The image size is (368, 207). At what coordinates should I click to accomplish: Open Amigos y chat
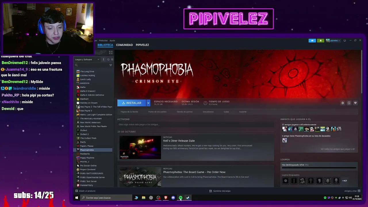pos(352,191)
